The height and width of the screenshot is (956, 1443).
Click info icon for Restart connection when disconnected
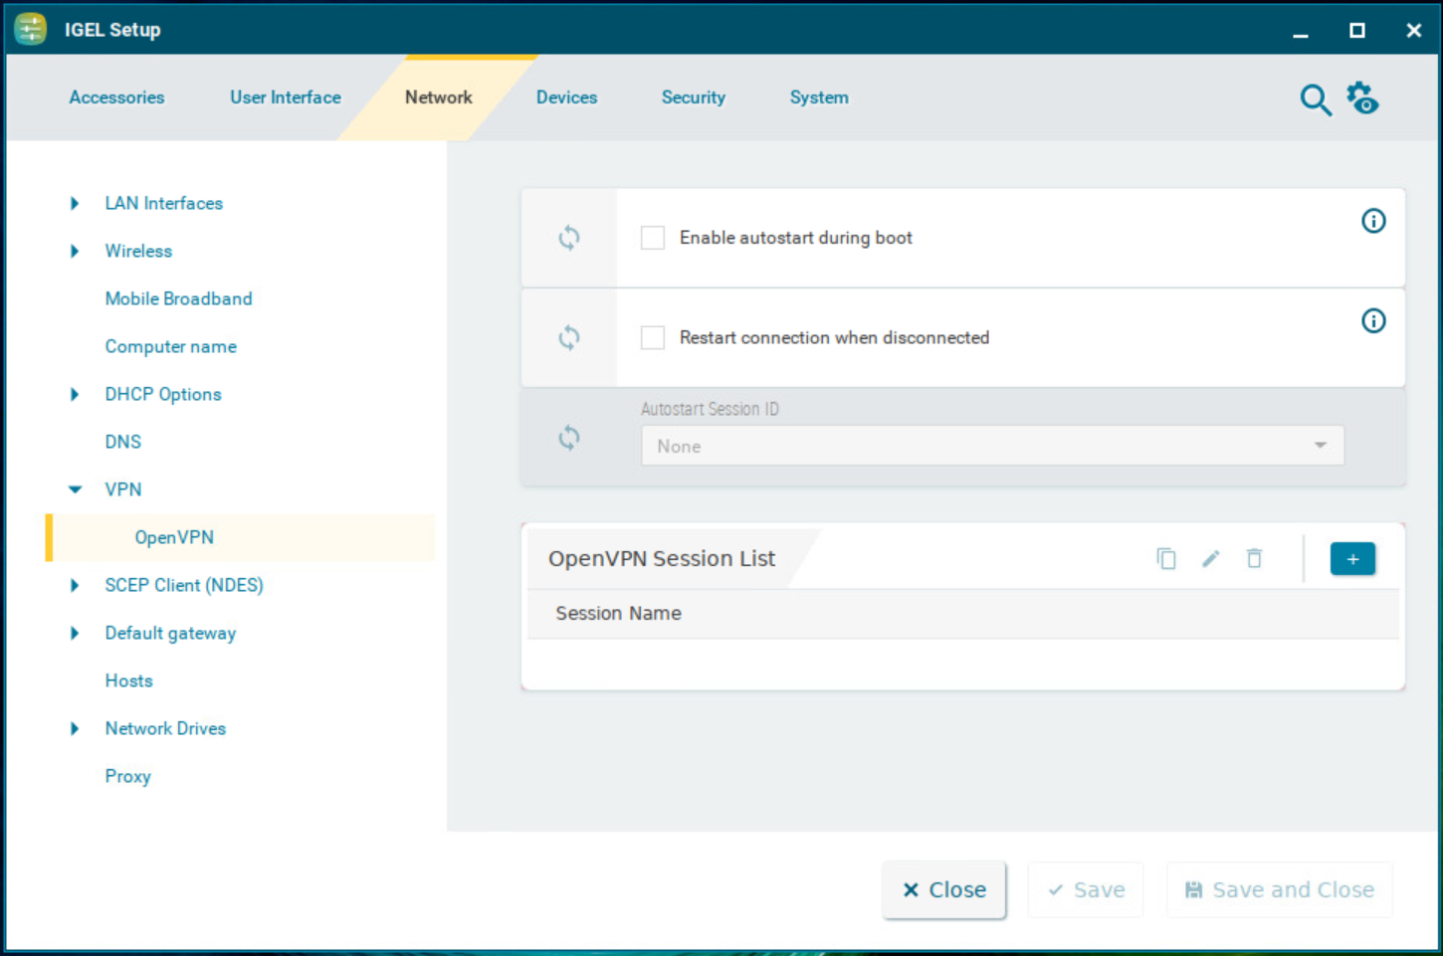pyautogui.click(x=1372, y=320)
